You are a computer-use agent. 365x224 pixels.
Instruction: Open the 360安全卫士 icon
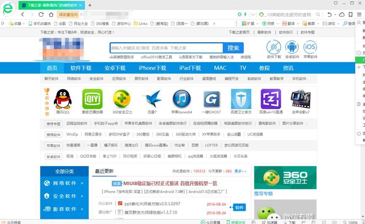click(122, 99)
